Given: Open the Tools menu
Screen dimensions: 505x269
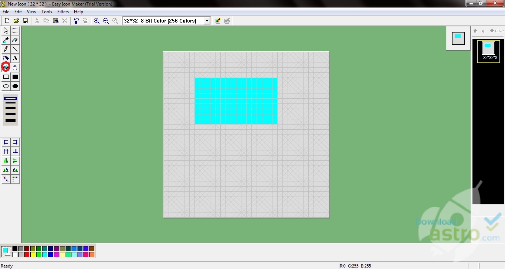Looking at the screenshot, I should [x=47, y=11].
